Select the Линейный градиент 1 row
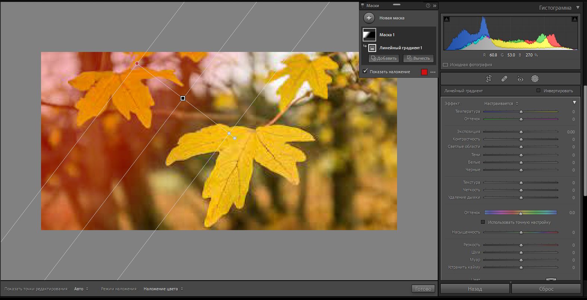The image size is (587, 300). tap(399, 48)
